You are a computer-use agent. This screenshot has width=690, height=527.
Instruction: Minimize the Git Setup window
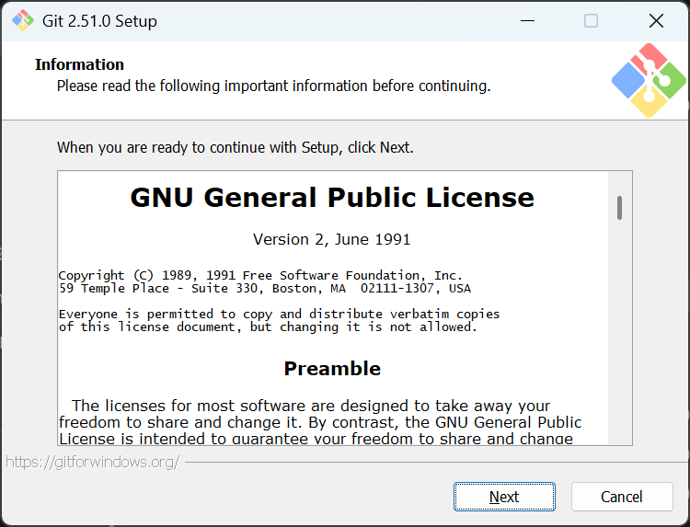527,20
